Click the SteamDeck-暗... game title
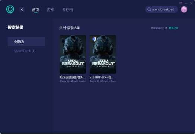The width and height of the screenshot is (195, 134). pos(102,77)
